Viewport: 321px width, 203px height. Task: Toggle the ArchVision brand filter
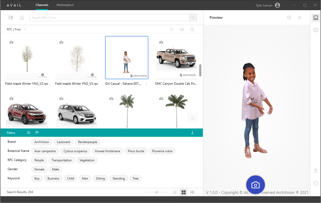(42, 142)
